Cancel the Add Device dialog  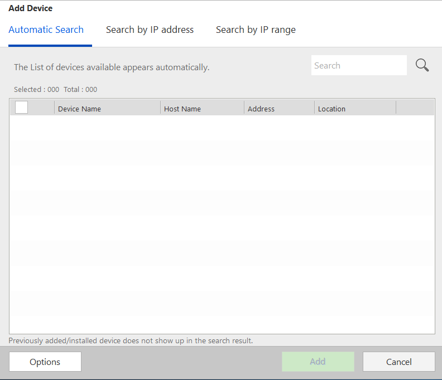398,362
